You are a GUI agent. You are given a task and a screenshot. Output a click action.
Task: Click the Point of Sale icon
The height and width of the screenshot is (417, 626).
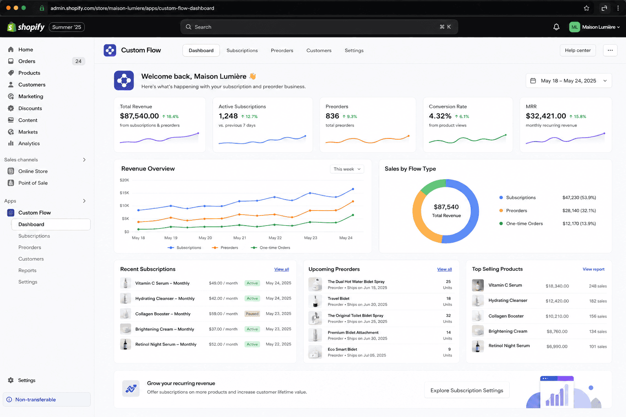11,183
